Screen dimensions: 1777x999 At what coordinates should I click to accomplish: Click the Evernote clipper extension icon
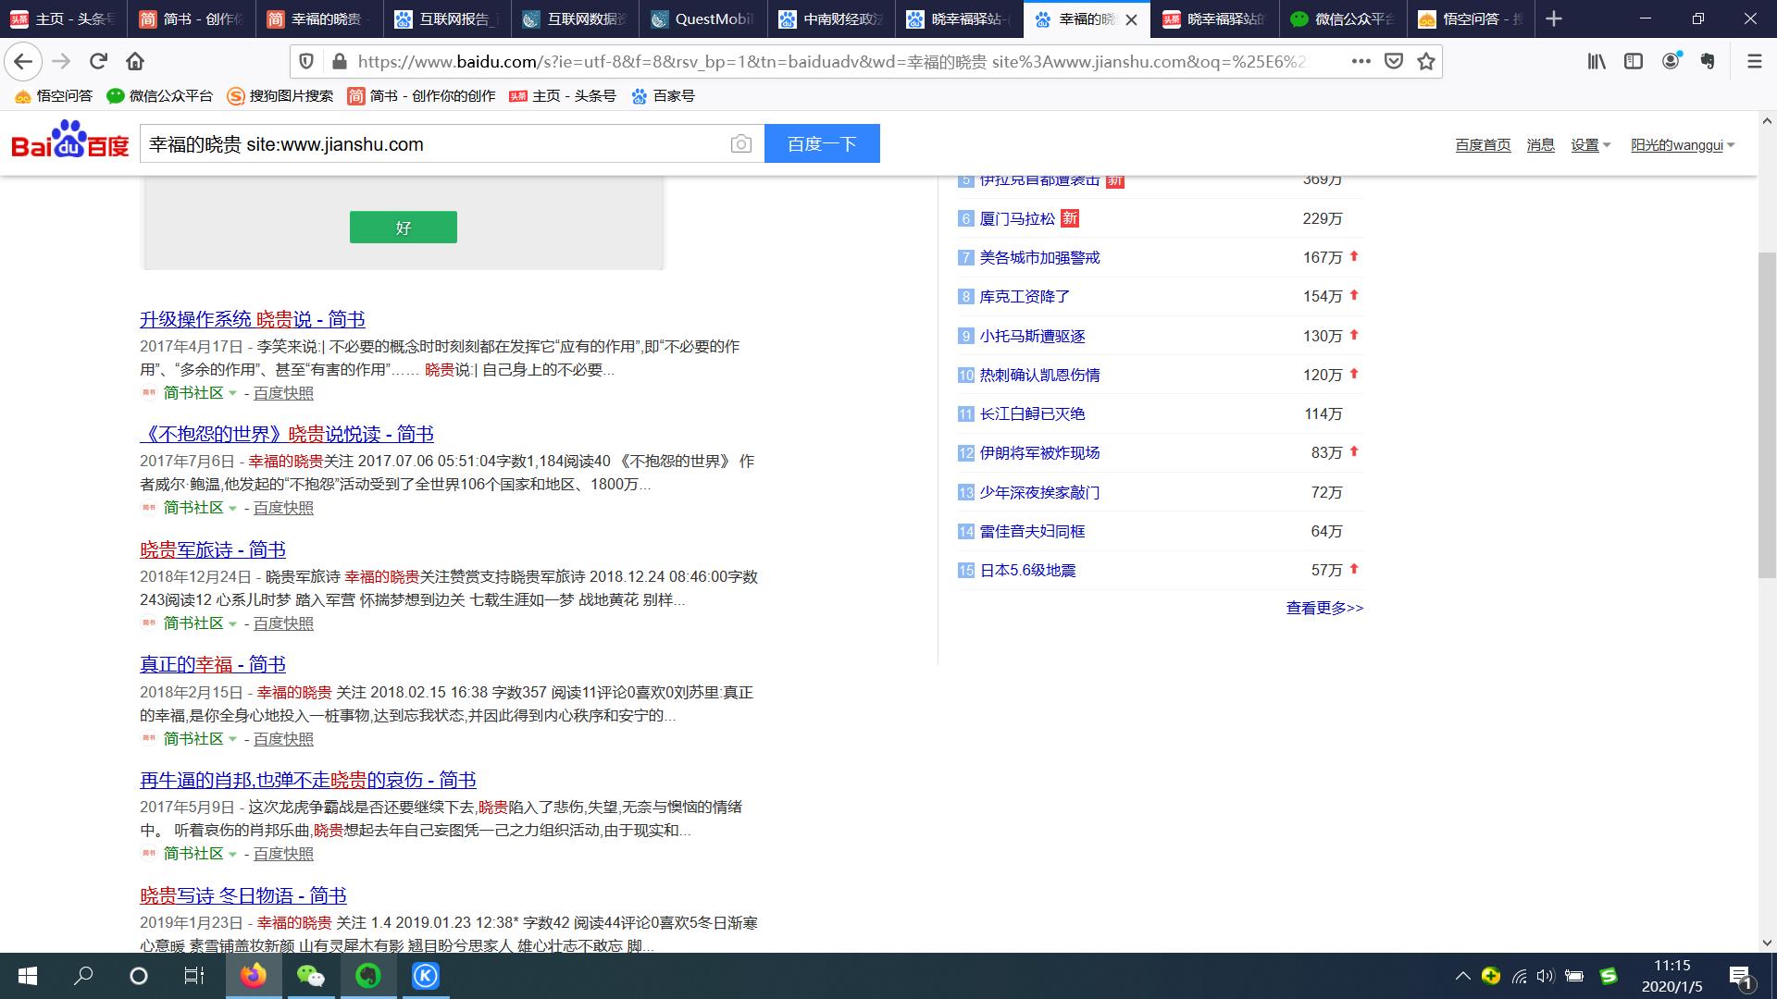click(x=1709, y=62)
